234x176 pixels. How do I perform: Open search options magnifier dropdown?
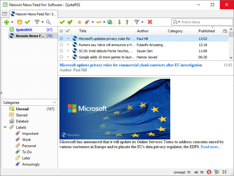[x=176, y=22]
